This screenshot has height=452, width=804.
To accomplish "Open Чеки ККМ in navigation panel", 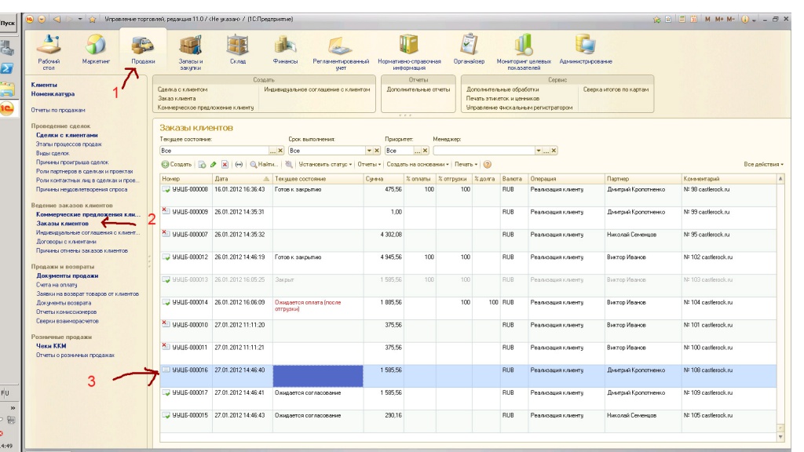I will pos(51,346).
